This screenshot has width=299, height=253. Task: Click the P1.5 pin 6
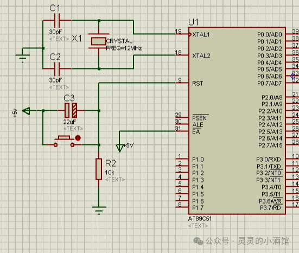182,193
